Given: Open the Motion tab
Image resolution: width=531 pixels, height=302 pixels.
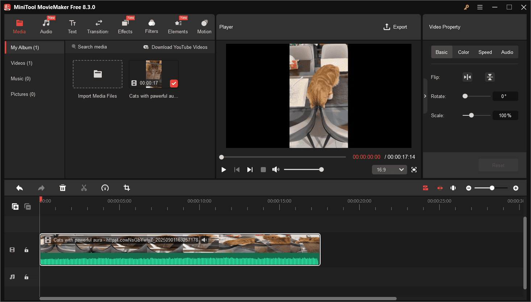Looking at the screenshot, I should [204, 27].
